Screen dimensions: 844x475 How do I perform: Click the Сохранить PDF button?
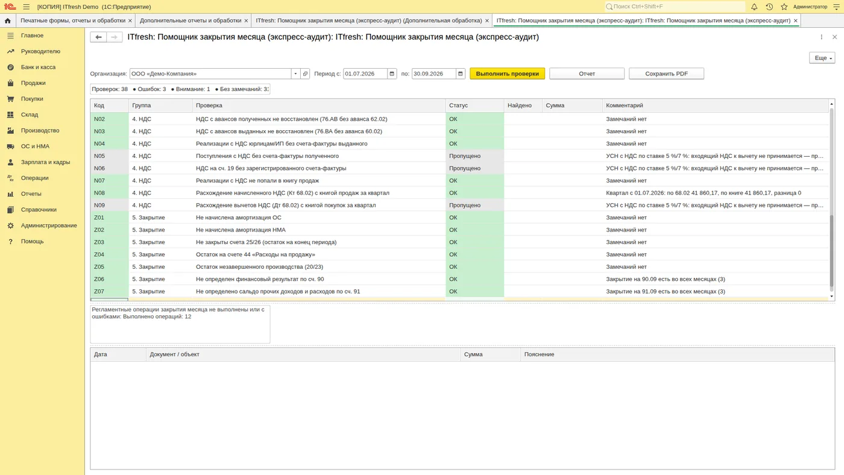click(667, 74)
